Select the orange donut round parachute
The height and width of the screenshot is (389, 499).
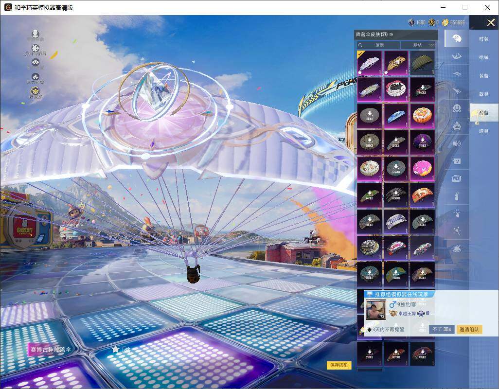click(x=422, y=116)
